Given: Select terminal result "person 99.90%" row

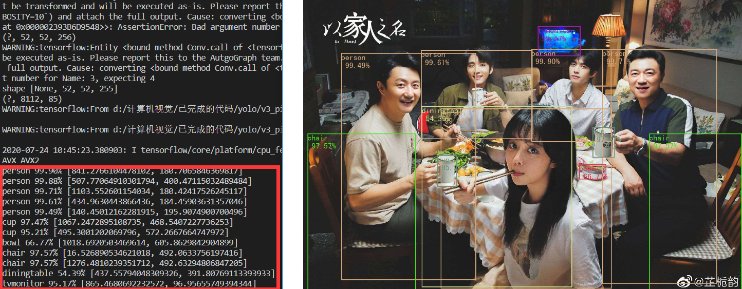Looking at the screenshot, I should point(122,171).
